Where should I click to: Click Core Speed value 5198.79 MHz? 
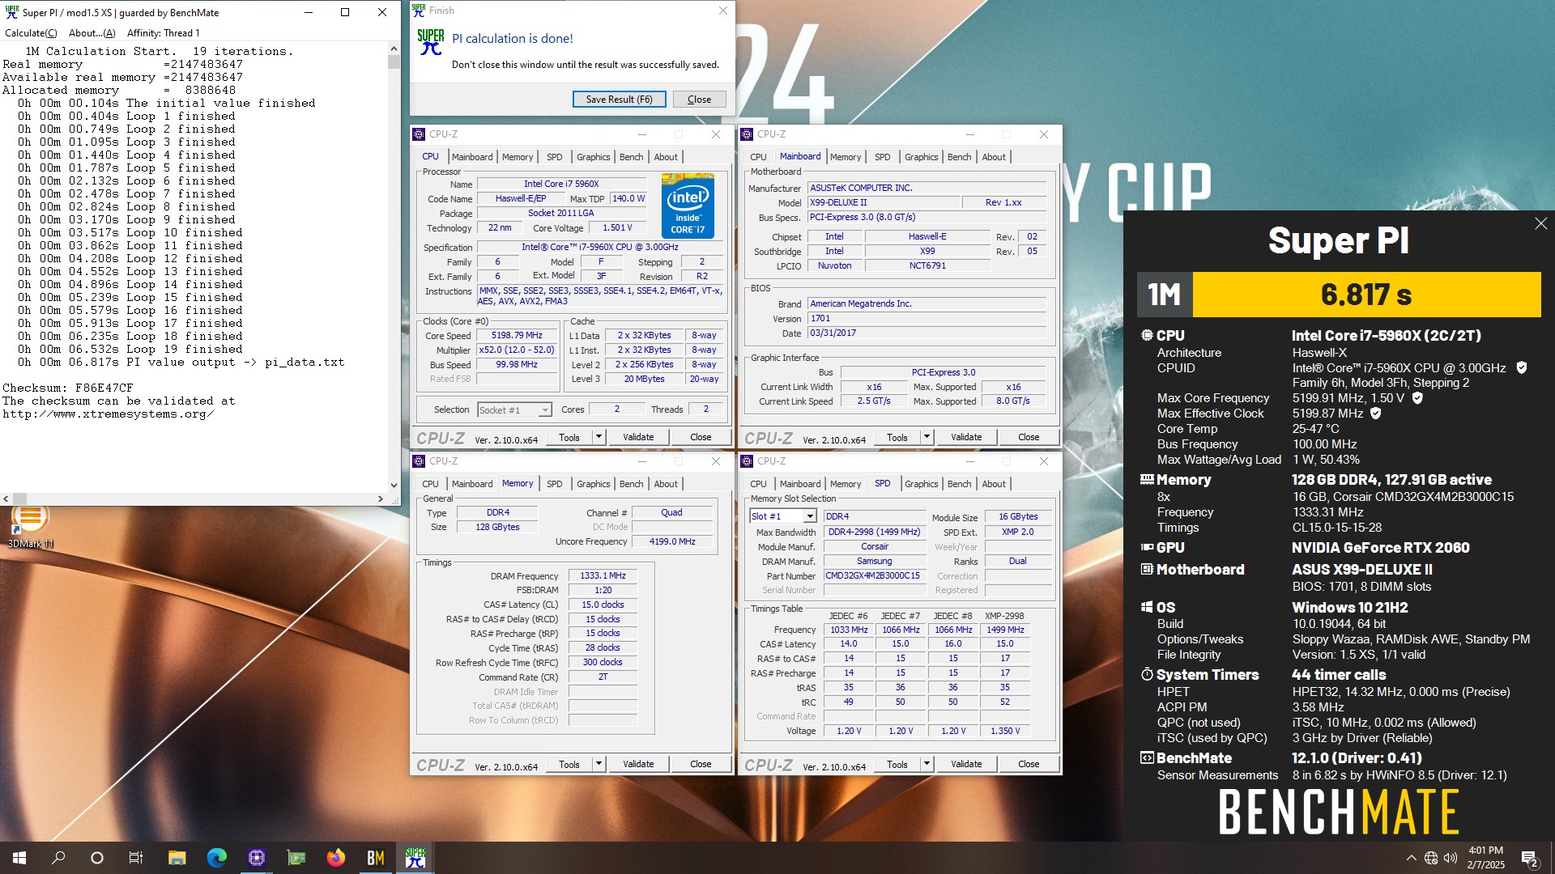517,335
